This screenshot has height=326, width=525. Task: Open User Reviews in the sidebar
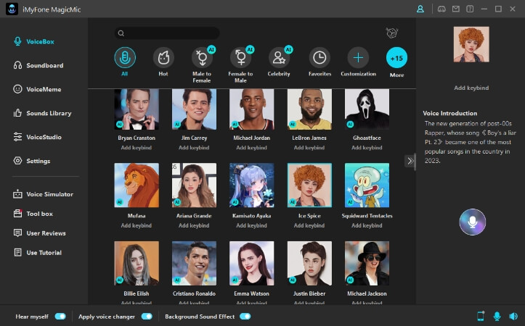(x=39, y=233)
